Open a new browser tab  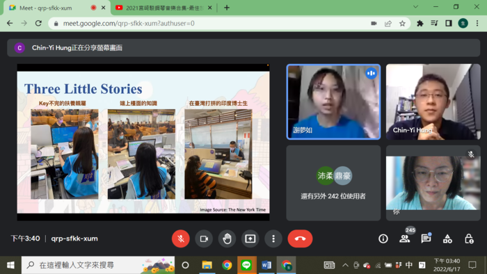click(227, 8)
